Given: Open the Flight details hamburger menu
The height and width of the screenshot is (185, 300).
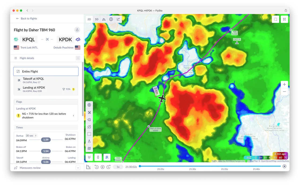Looking at the screenshot, I should (16, 58).
